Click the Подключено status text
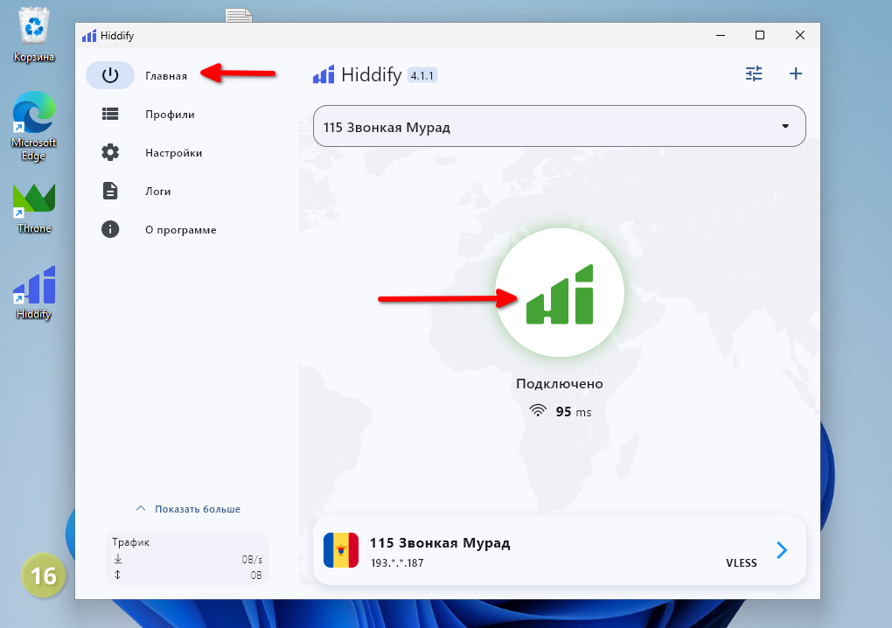 click(559, 384)
